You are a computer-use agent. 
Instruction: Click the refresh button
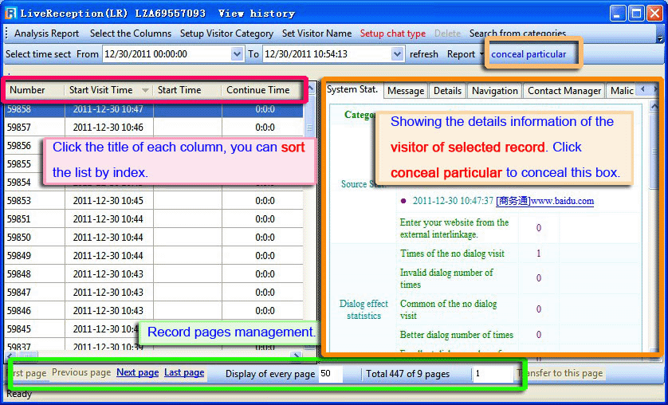pyautogui.click(x=423, y=54)
